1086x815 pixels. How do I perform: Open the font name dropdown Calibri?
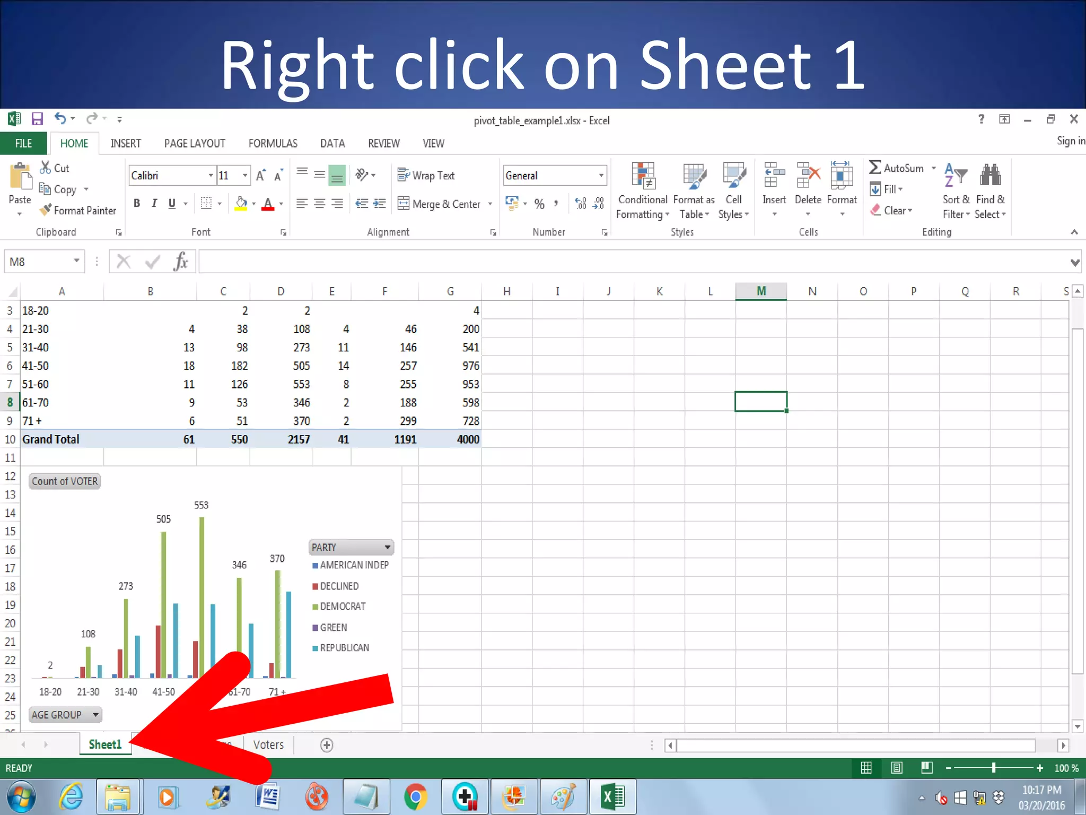pos(211,175)
